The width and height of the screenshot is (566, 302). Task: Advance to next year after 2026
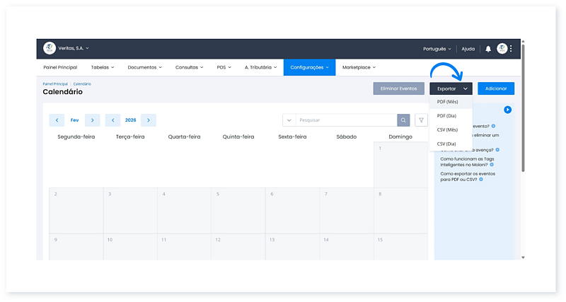(x=149, y=120)
